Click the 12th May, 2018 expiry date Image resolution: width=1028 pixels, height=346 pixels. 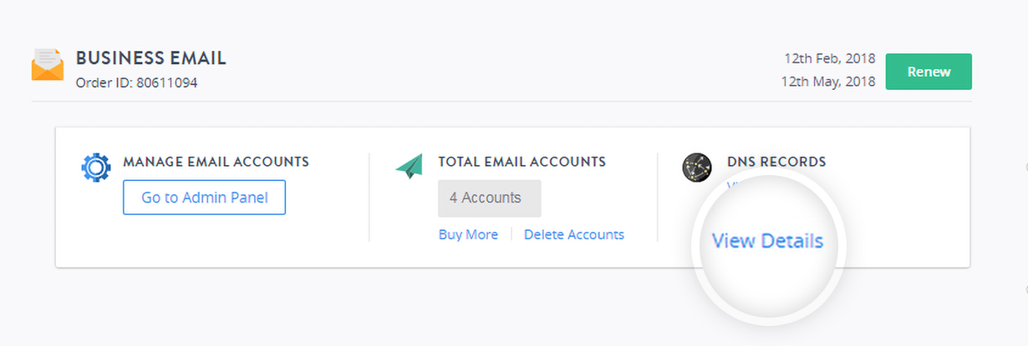(x=828, y=82)
